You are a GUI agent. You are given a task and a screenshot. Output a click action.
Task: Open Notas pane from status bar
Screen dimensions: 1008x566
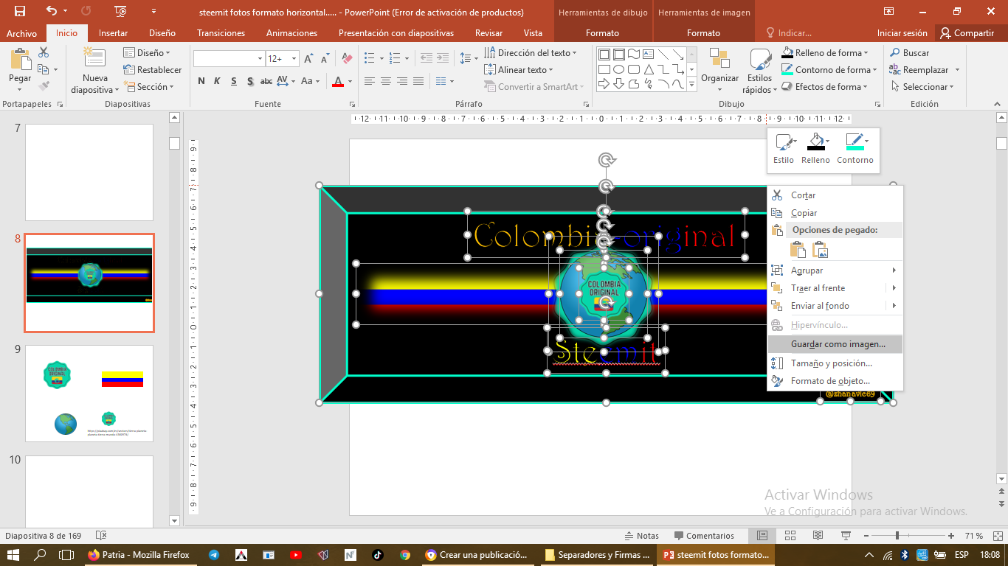(x=641, y=536)
